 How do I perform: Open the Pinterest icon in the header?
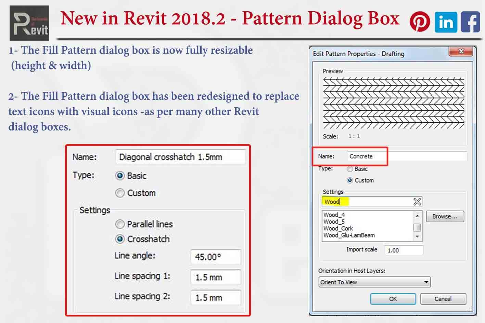coord(420,21)
